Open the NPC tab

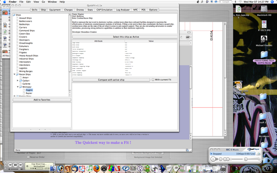coord(135,10)
